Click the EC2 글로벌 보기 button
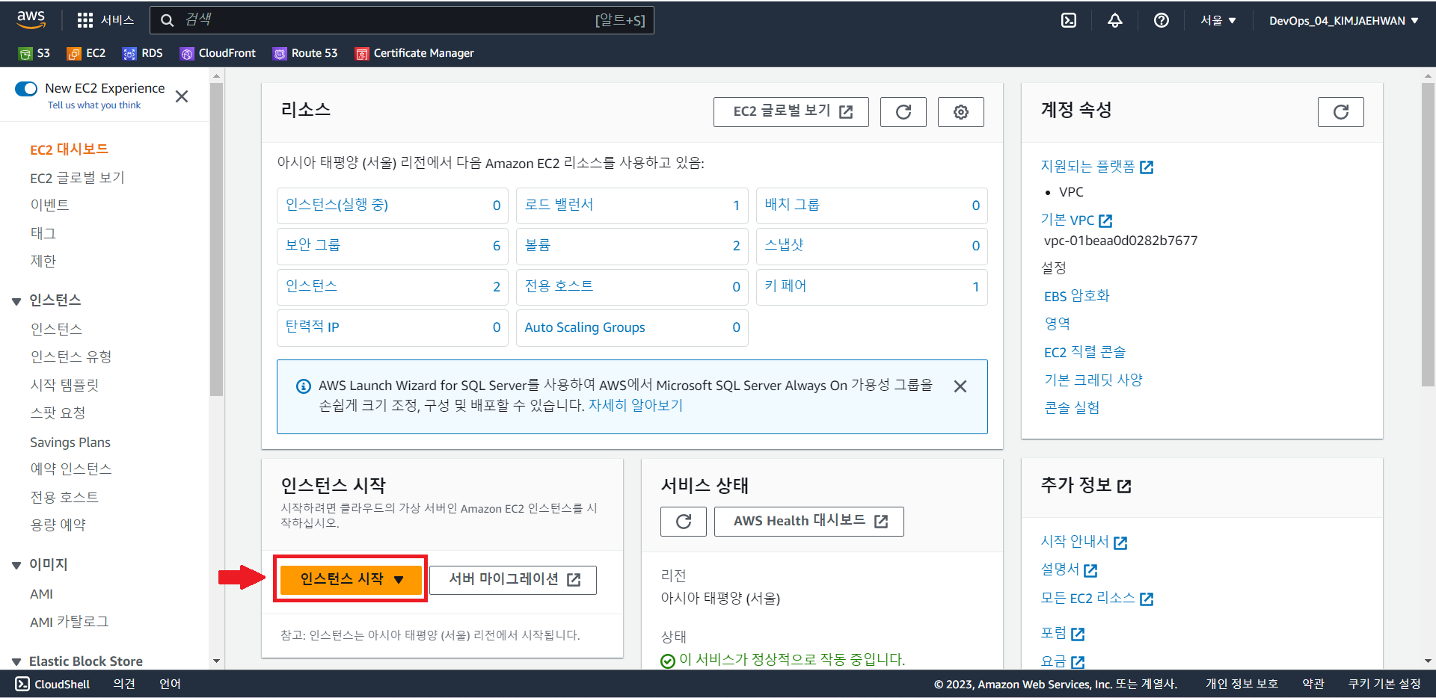This screenshot has width=1436, height=698. click(x=791, y=112)
